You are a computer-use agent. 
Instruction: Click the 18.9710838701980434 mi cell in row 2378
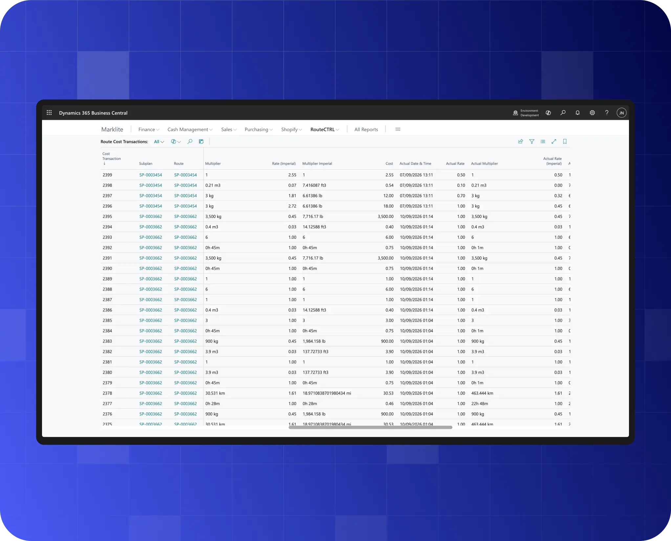pyautogui.click(x=327, y=393)
